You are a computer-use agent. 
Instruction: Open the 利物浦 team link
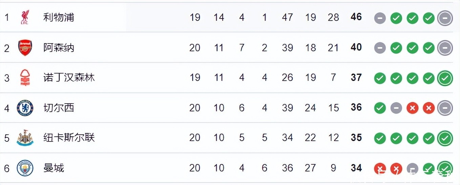coord(59,17)
